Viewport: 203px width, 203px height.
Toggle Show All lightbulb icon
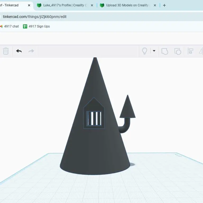pos(145,51)
